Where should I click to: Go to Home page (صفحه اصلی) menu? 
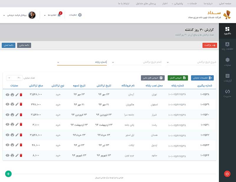tap(225, 4)
